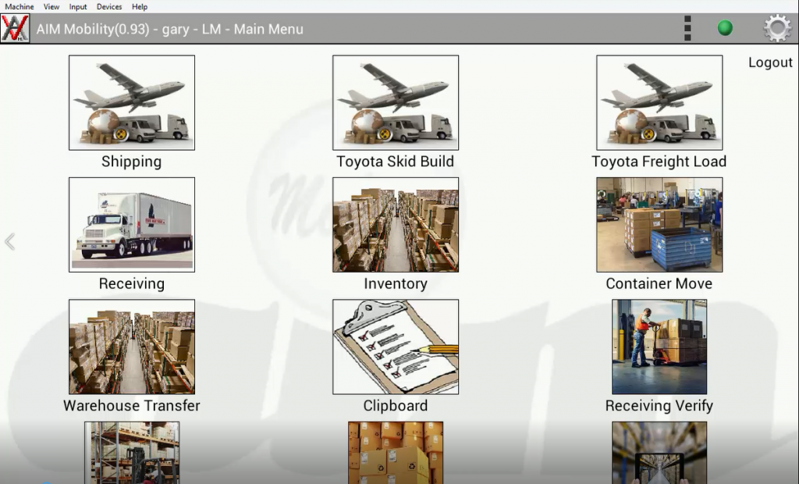Click the Warehouse Transfer label
Image resolution: width=799 pixels, height=484 pixels.
pos(131,405)
